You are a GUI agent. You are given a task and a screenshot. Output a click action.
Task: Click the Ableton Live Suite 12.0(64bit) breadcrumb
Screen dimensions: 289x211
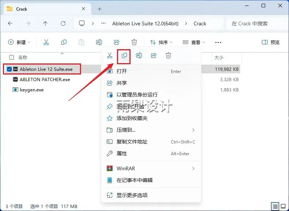(x=145, y=23)
